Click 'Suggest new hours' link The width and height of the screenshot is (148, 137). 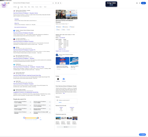(62, 49)
